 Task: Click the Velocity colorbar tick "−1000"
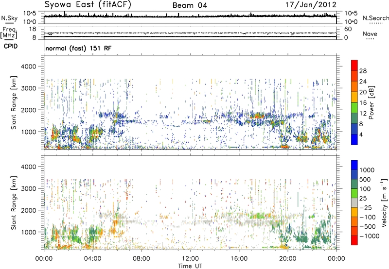[x=369, y=236]
